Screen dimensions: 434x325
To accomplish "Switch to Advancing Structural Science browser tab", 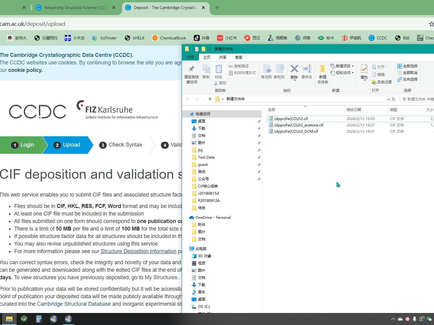I will click(x=75, y=8).
